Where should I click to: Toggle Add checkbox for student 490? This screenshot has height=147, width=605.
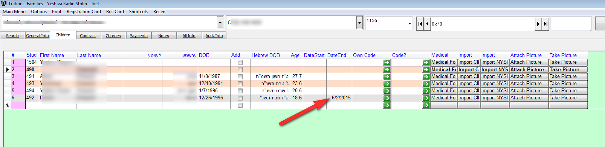(x=240, y=70)
